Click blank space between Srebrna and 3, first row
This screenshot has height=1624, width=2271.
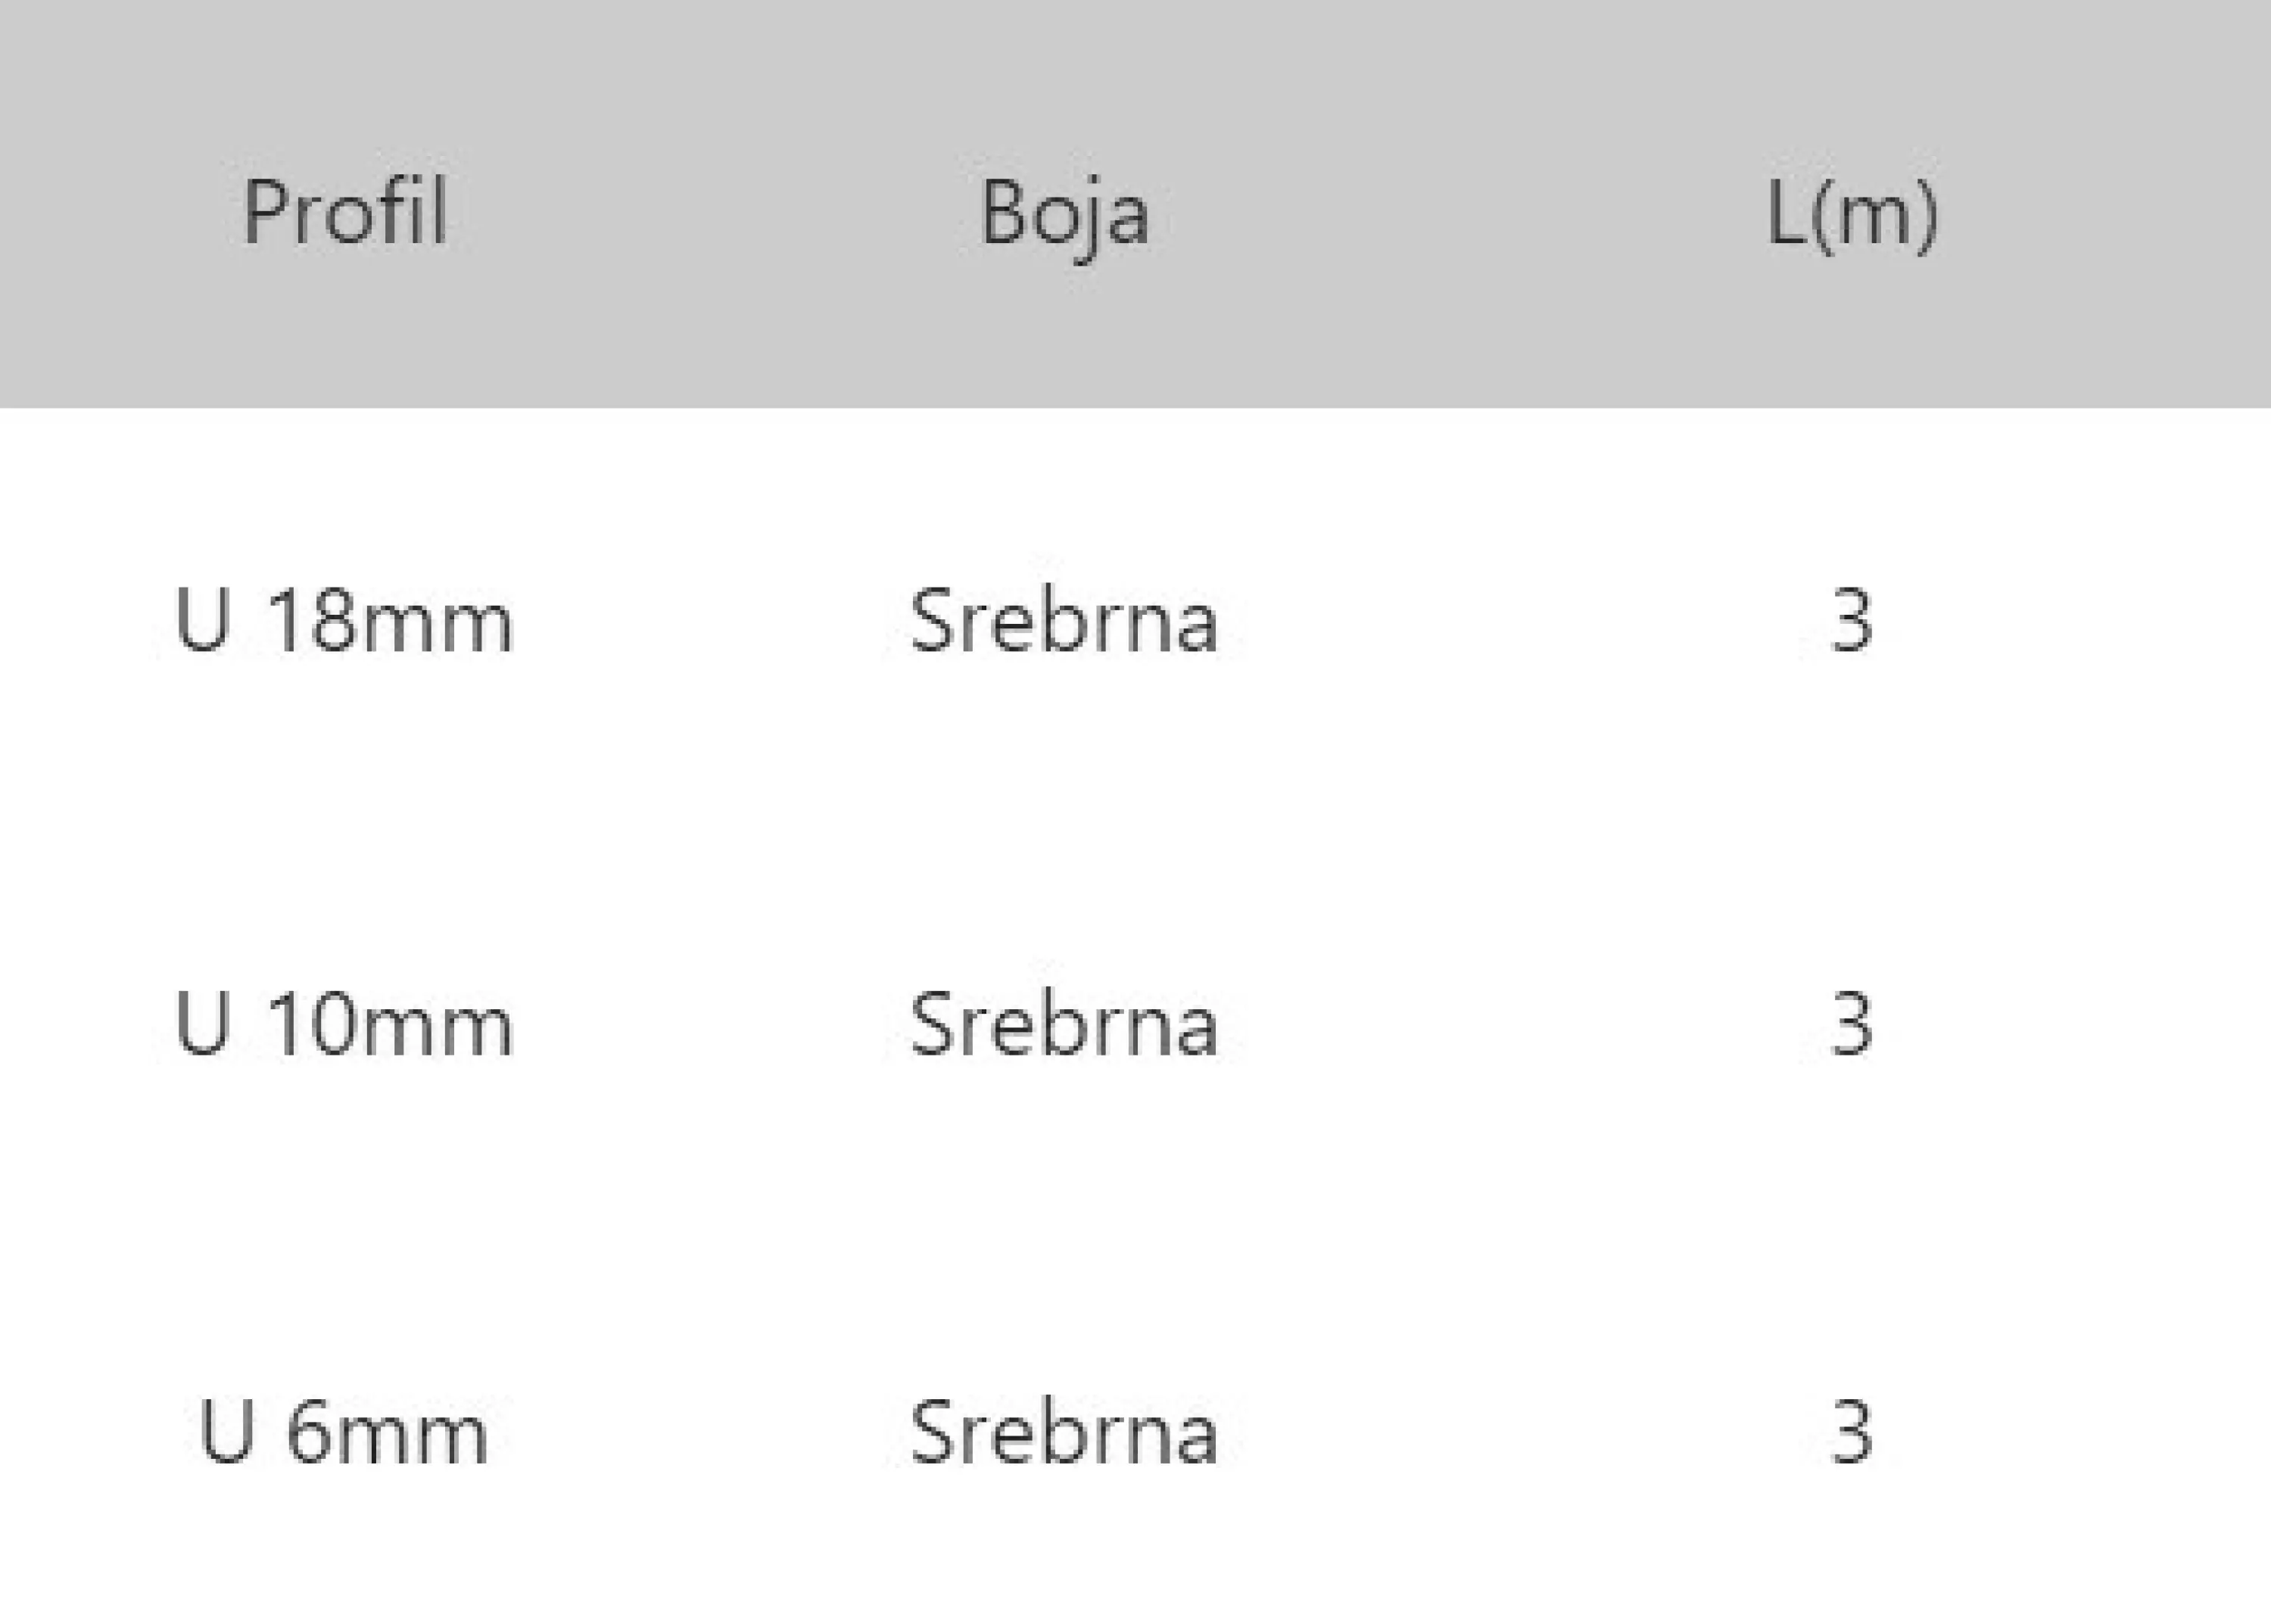[x=1525, y=621]
